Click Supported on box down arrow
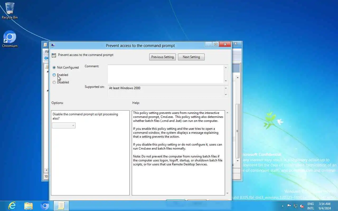338x211 pixels. pos(226,94)
